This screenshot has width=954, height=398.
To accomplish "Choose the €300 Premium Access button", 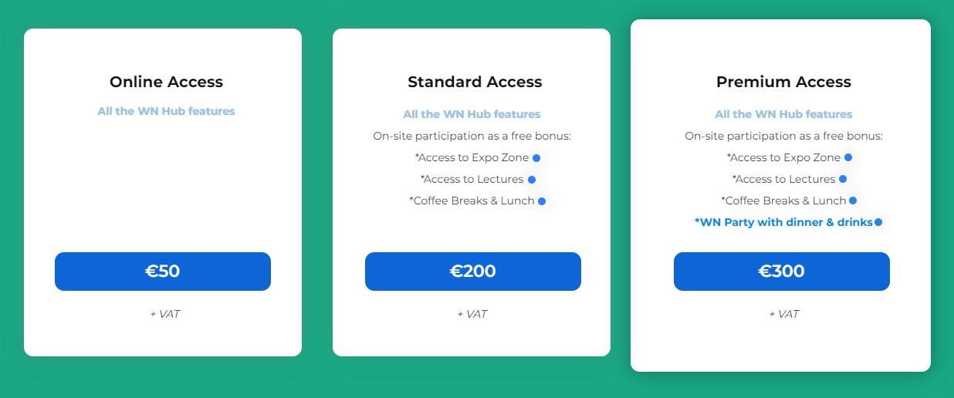I will [x=781, y=272].
